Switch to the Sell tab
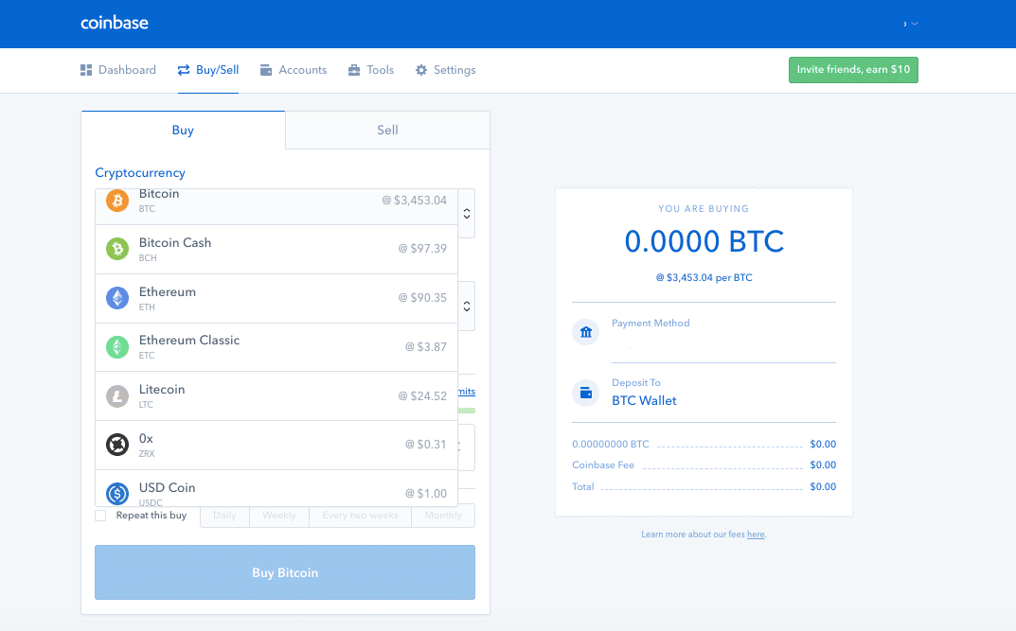This screenshot has height=631, width=1016. pyautogui.click(x=386, y=130)
